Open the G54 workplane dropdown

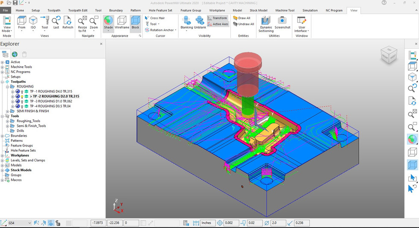[20, 222]
